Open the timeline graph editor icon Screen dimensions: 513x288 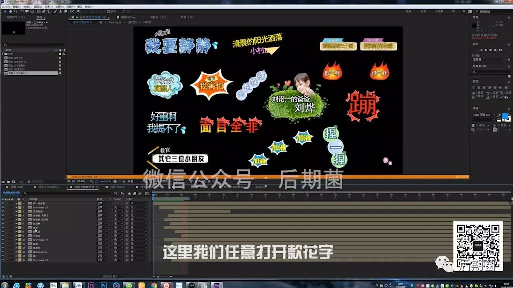tap(147, 194)
